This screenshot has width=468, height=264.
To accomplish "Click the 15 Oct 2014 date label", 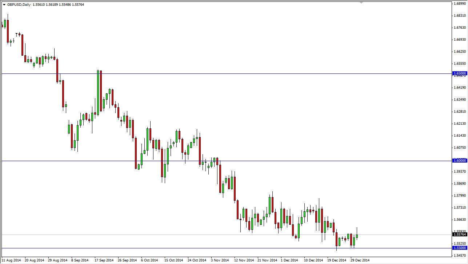I will click(173, 260).
